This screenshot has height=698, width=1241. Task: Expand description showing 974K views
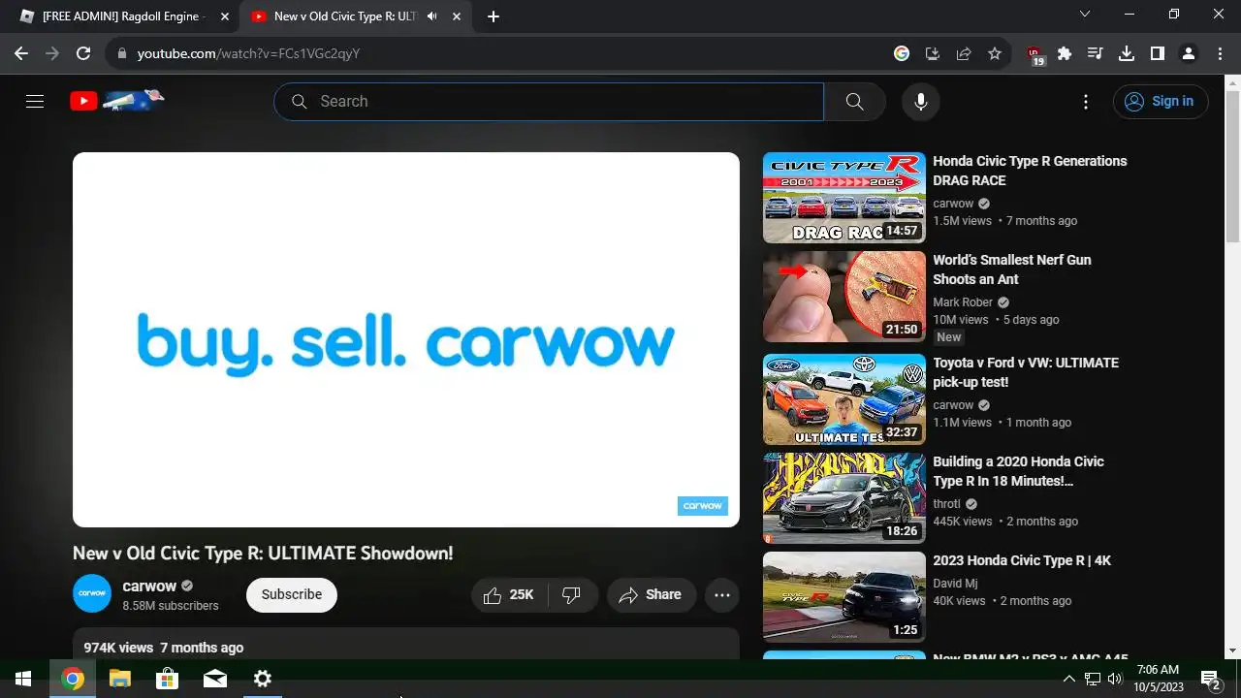pos(406,647)
